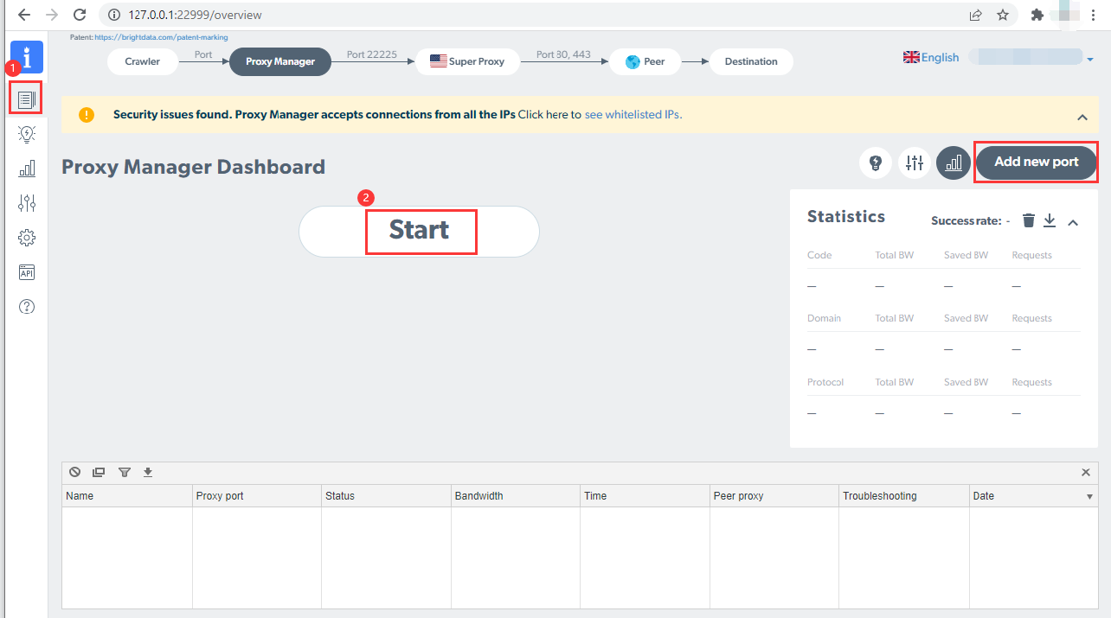Screen dimensions: 1111x618
Task: Clear logs using the block icon above the table
Action: [x=74, y=472]
